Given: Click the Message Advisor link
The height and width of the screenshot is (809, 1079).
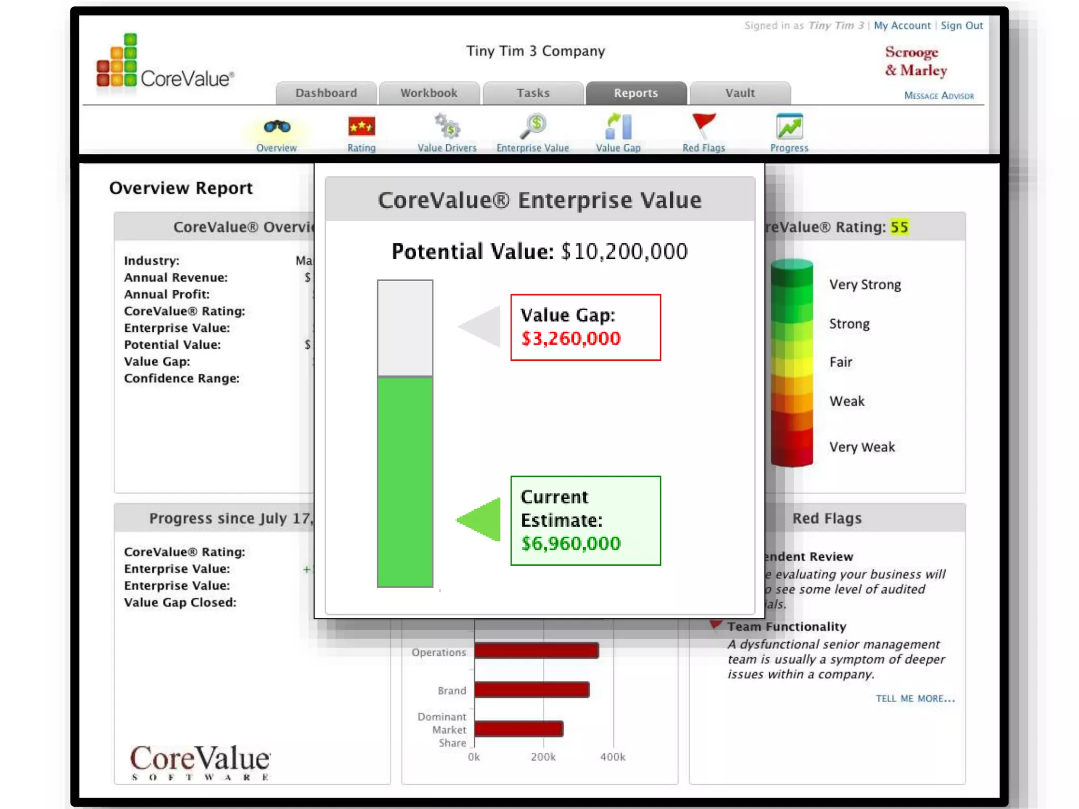Looking at the screenshot, I should point(939,95).
